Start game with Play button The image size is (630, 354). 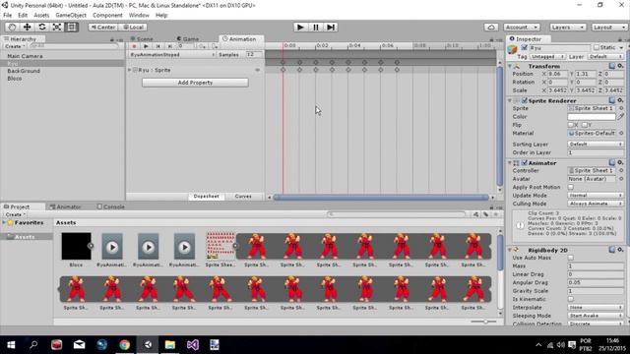click(299, 27)
